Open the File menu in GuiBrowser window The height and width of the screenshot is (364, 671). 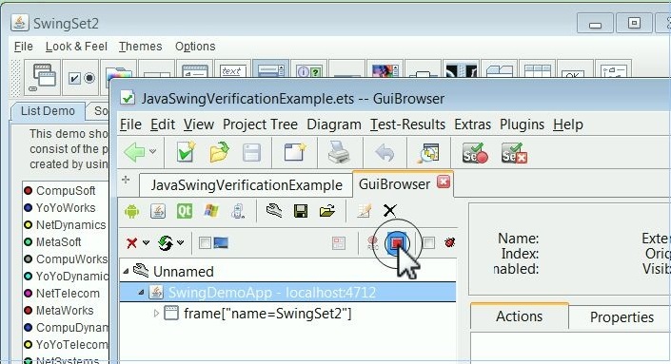131,125
